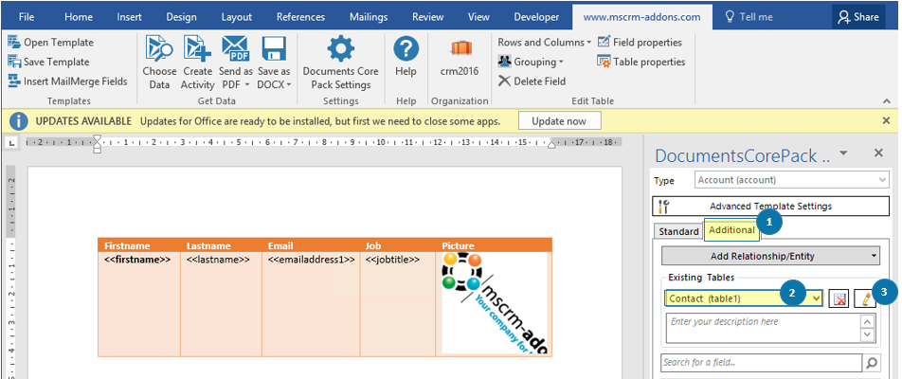Click the Firstname column header
The width and height of the screenshot is (902, 379).
point(127,245)
